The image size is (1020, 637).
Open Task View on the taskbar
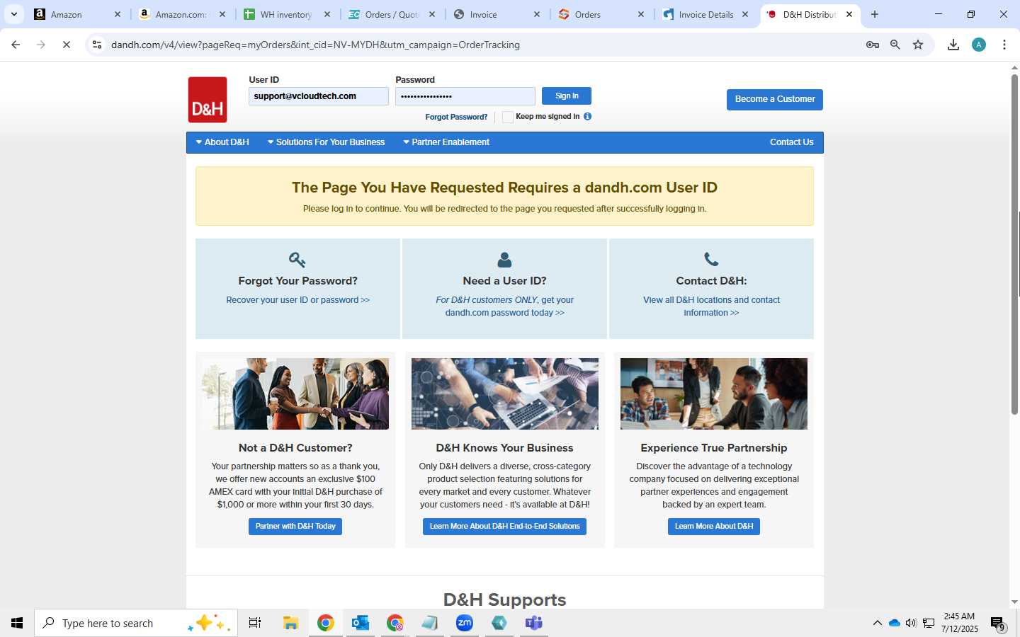pos(255,623)
